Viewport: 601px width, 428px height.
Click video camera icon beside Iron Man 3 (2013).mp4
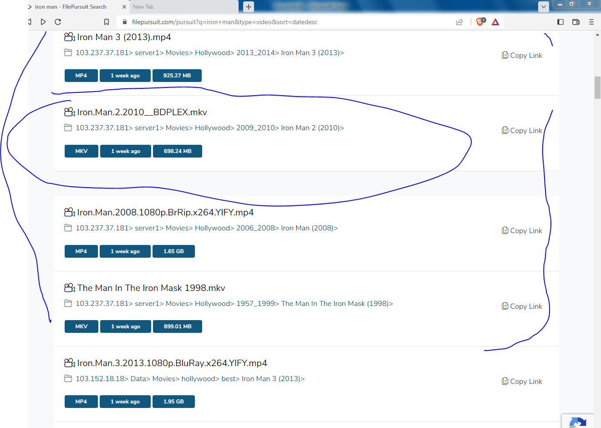pos(70,37)
